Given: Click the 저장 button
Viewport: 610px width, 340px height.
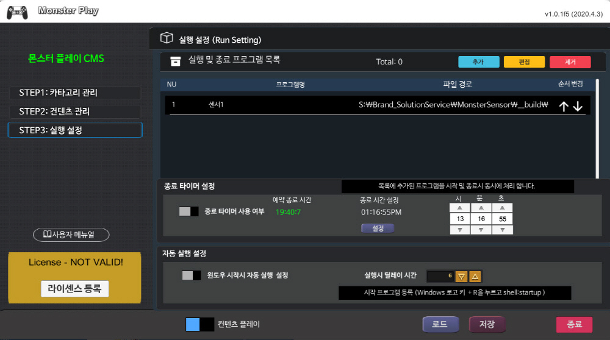Looking at the screenshot, I should point(487,324).
